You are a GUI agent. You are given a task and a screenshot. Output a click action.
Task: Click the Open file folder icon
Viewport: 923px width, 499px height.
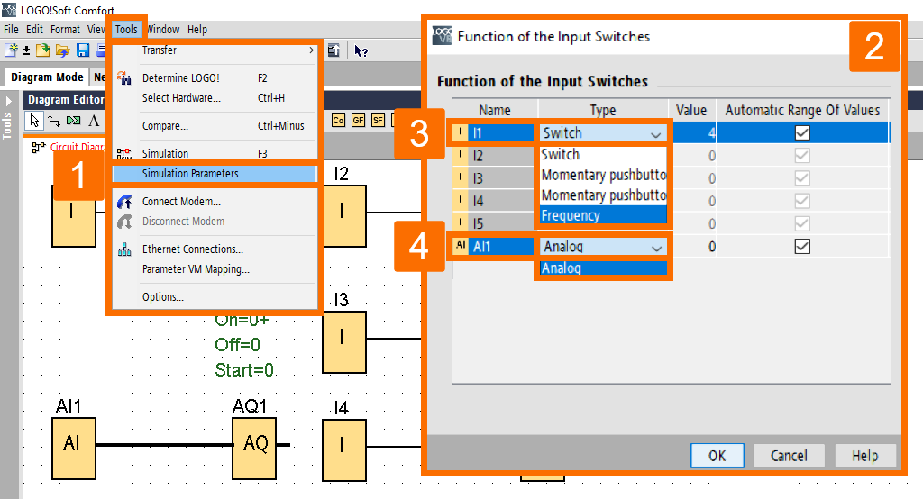(43, 50)
